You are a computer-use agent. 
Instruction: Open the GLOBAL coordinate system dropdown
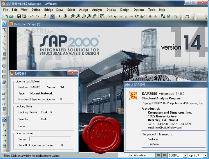pyautogui.click(x=185, y=156)
